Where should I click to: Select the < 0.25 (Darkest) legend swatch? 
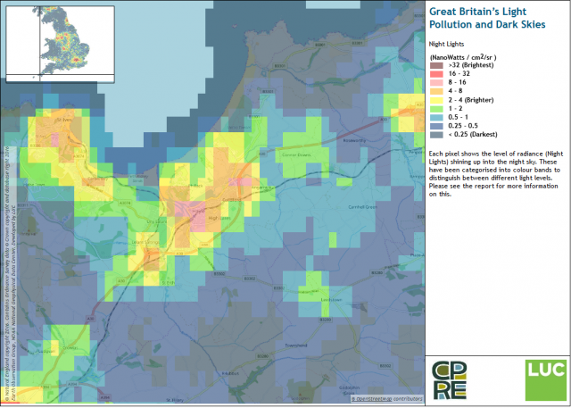[435, 136]
